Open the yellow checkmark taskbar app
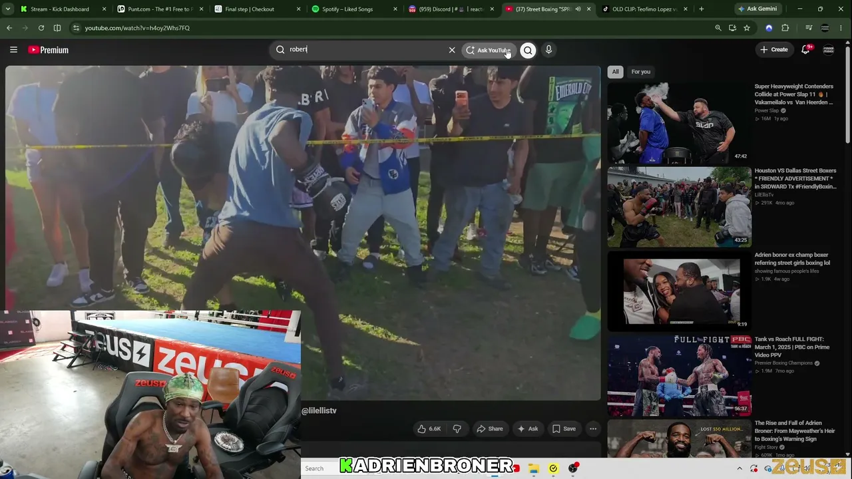Image resolution: width=852 pixels, height=479 pixels. (x=553, y=468)
